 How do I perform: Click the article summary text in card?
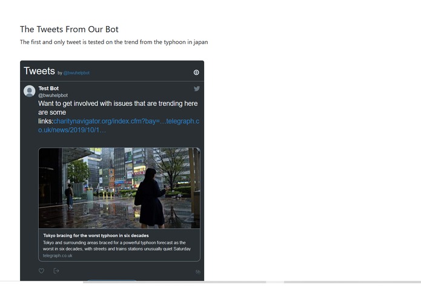[x=117, y=246]
